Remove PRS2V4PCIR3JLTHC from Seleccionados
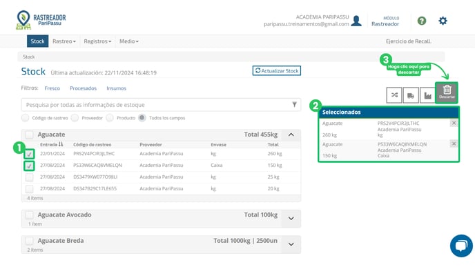 coord(454,123)
